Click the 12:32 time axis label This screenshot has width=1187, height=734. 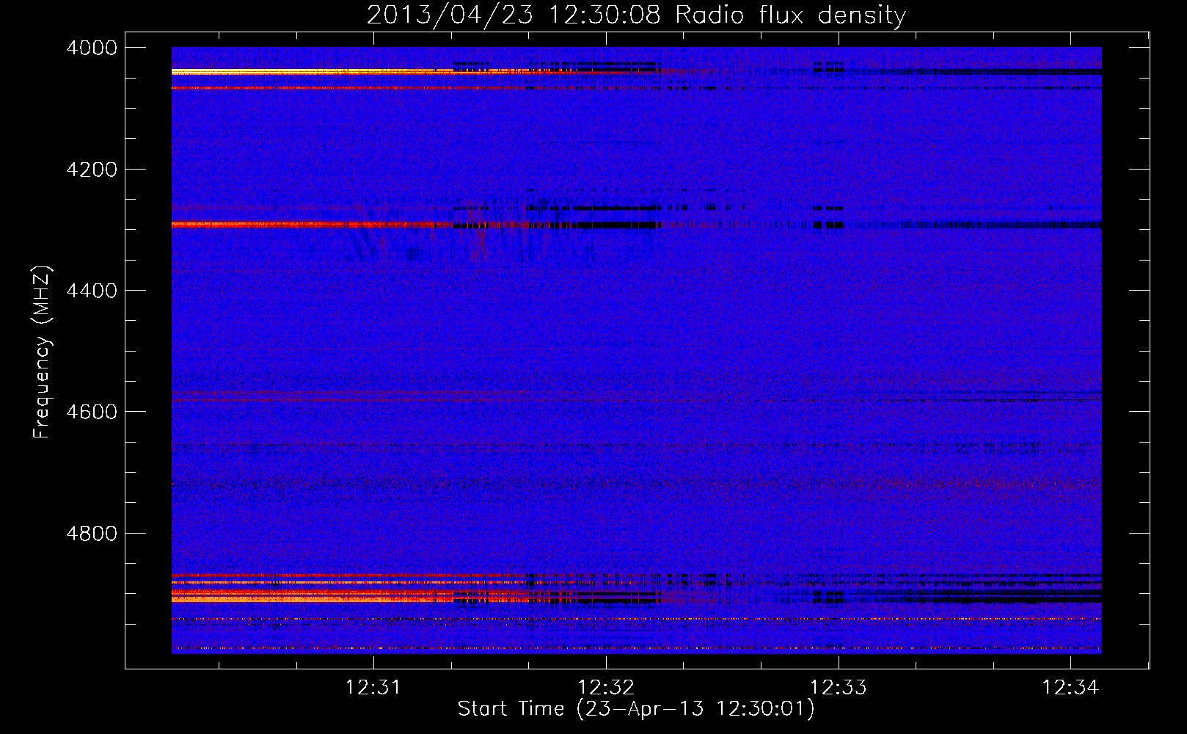click(x=606, y=688)
